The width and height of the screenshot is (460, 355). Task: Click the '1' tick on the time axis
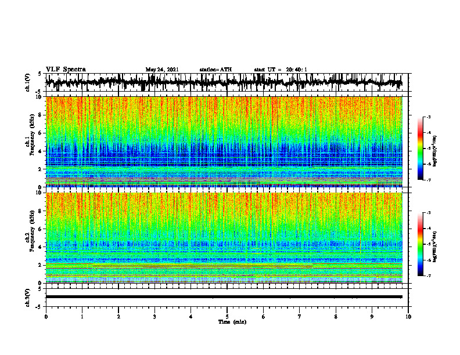[82, 317]
